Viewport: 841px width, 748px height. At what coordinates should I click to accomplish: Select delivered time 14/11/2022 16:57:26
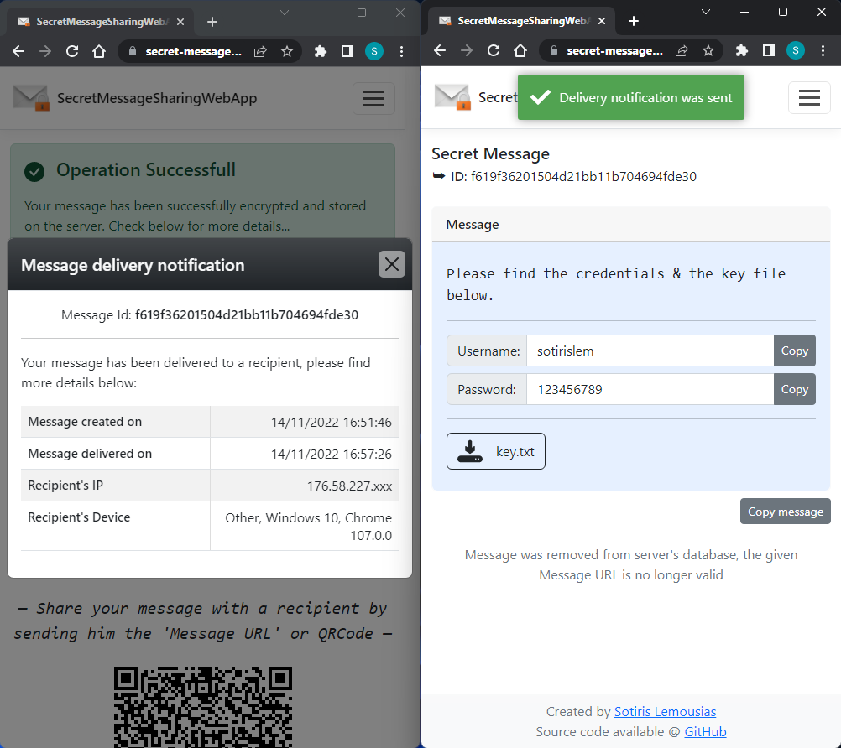pos(331,455)
